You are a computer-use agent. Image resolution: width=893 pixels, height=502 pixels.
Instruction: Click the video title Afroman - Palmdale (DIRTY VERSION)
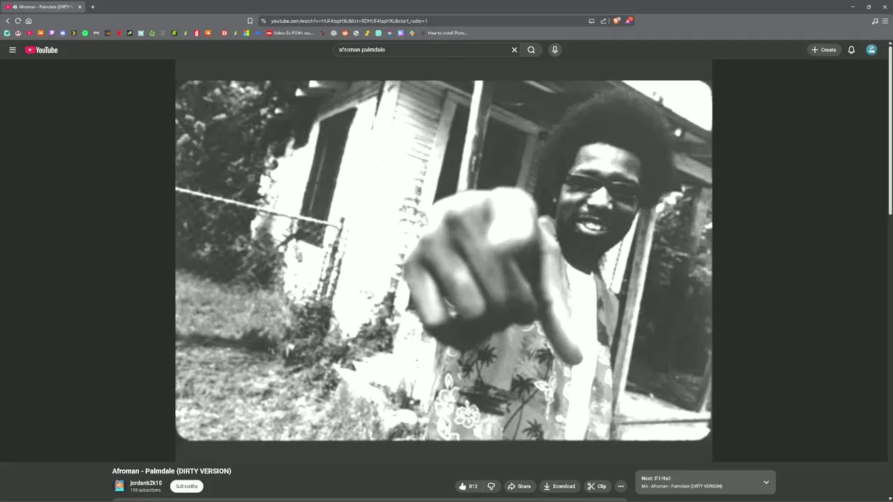pos(172,471)
